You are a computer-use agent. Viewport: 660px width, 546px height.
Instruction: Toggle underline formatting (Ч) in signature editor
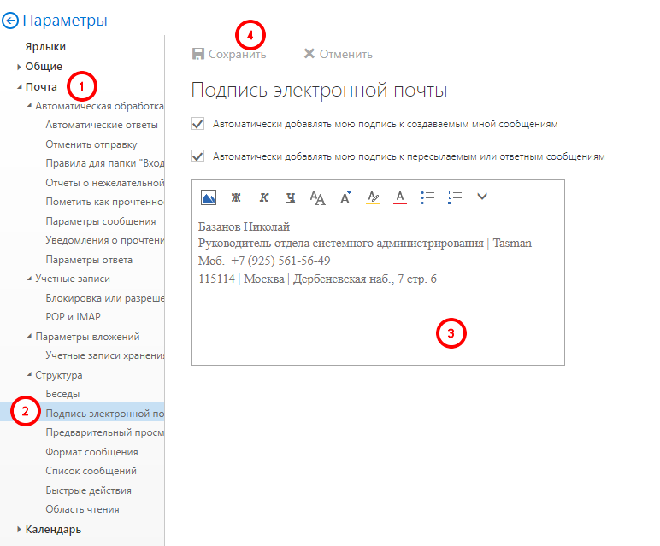tap(291, 197)
